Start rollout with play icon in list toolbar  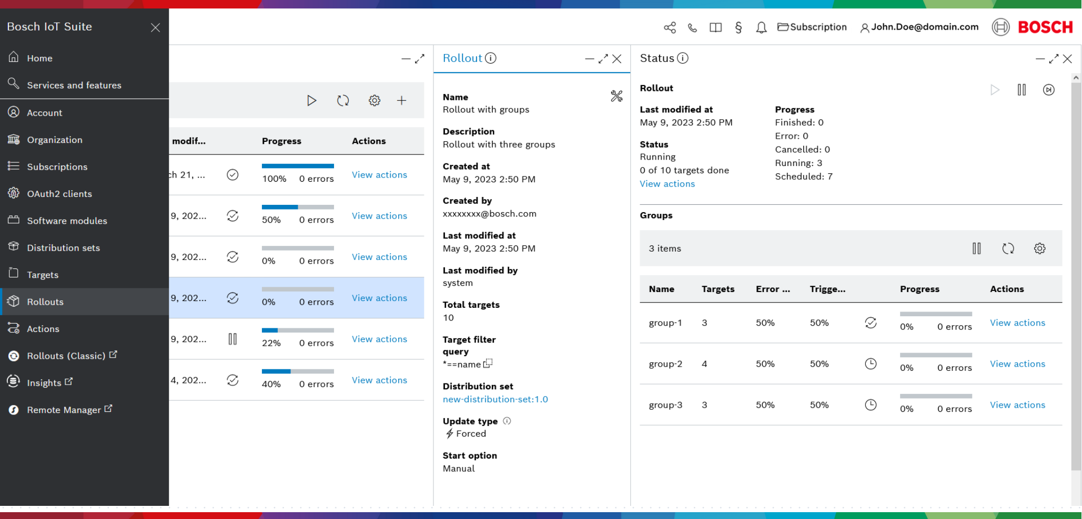311,100
